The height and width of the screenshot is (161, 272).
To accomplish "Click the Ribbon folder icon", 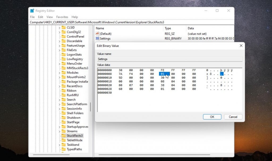I will pos(64,90).
